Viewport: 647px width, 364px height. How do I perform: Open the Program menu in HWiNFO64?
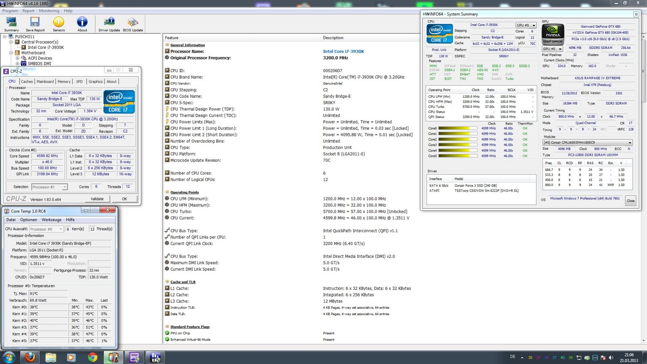(x=10, y=11)
